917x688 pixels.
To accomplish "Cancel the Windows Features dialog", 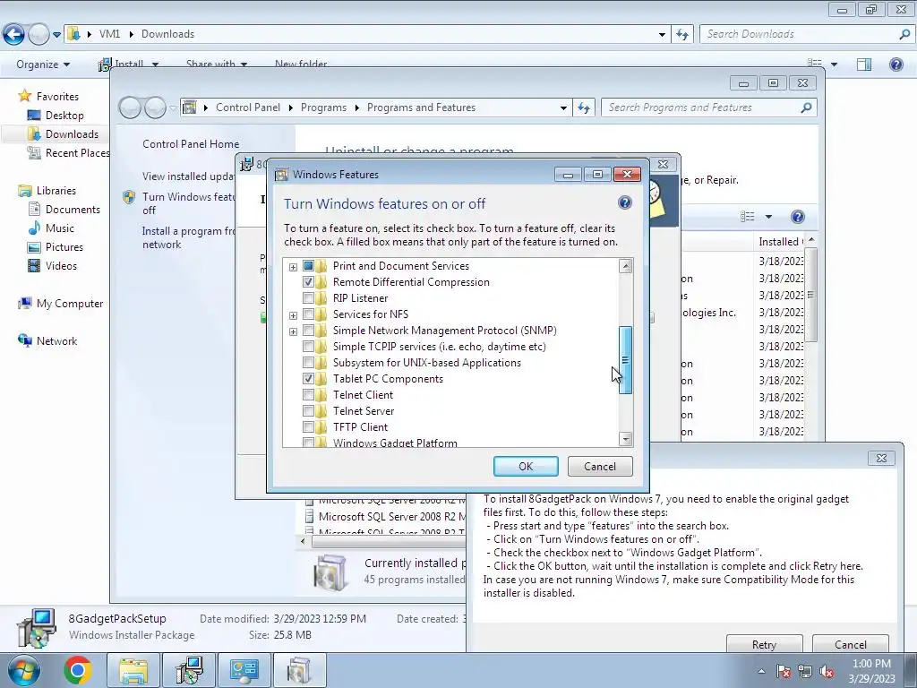I will click(600, 466).
